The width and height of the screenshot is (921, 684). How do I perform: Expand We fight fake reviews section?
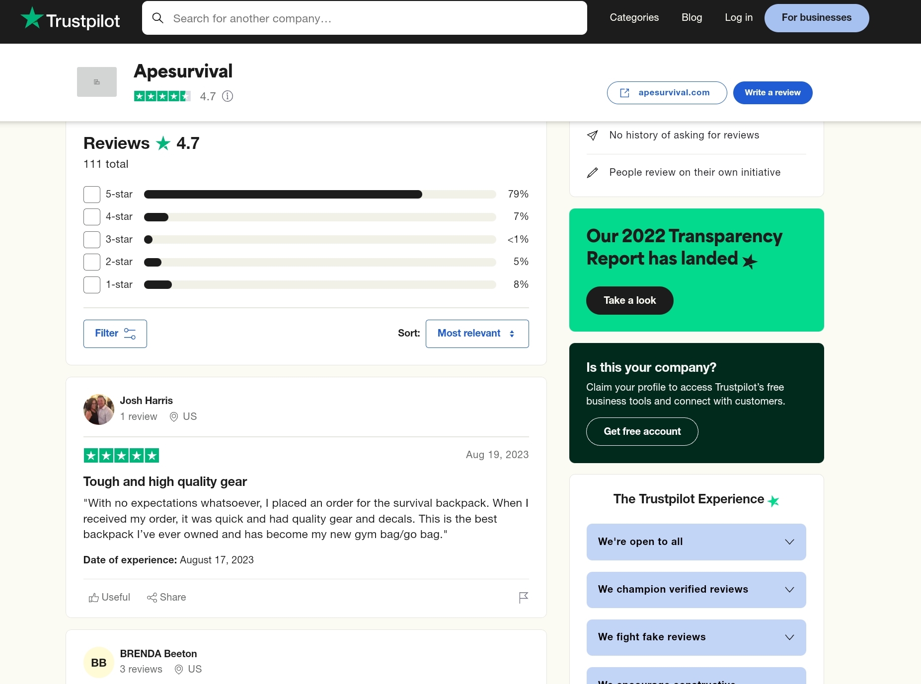(696, 637)
